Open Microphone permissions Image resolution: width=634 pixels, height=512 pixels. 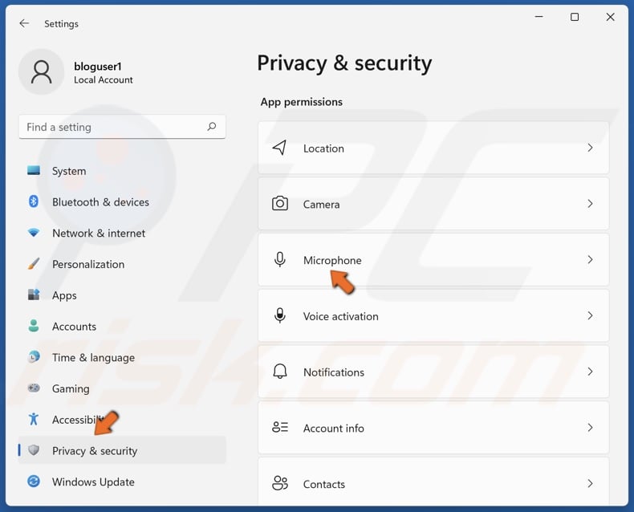(x=433, y=260)
